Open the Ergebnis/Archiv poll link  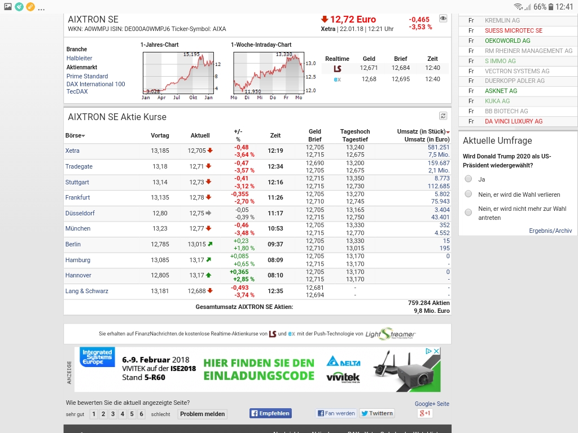550,231
